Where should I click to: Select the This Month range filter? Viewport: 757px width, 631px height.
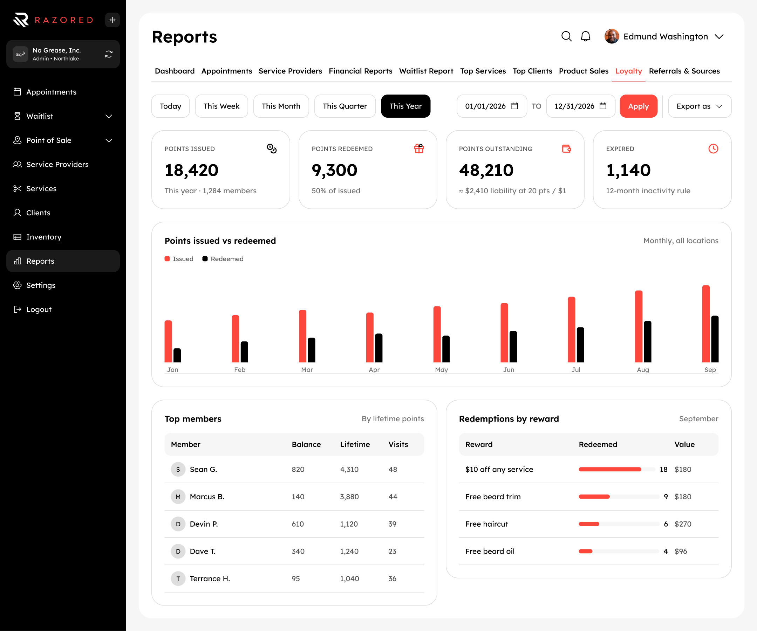pyautogui.click(x=281, y=106)
